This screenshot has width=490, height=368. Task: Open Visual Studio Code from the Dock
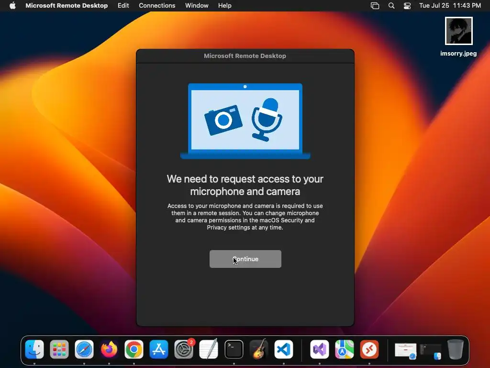click(x=283, y=349)
